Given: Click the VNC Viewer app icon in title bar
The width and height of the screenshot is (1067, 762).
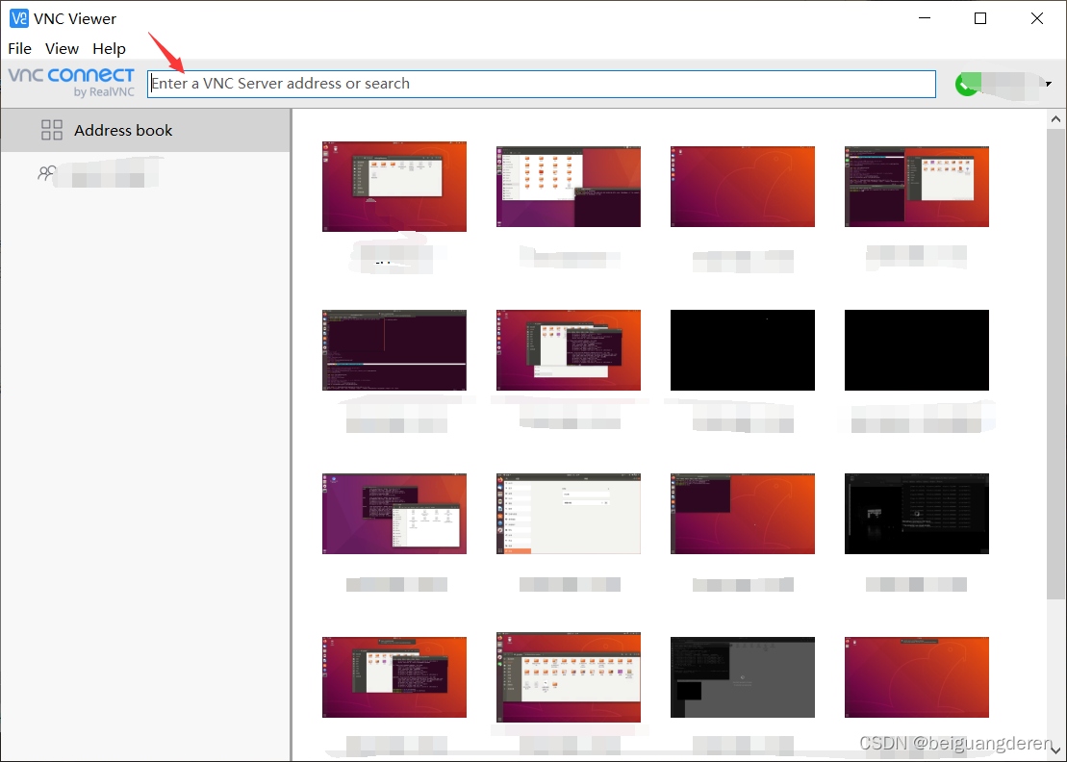Looking at the screenshot, I should coord(19,18).
